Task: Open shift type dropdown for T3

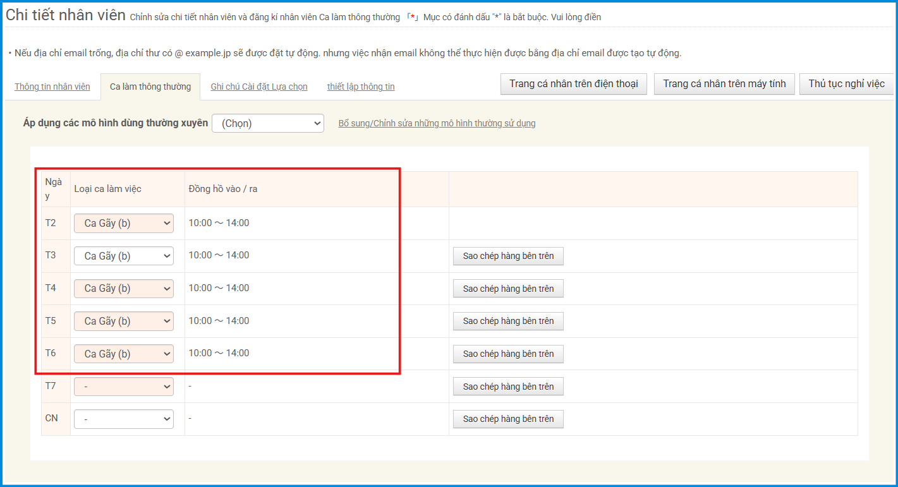Action: [x=124, y=256]
